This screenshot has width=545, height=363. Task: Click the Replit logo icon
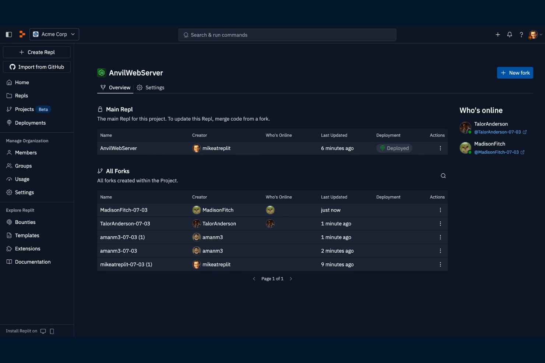click(22, 34)
